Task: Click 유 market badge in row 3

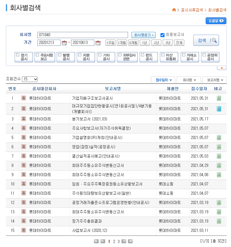Action: click(24, 119)
